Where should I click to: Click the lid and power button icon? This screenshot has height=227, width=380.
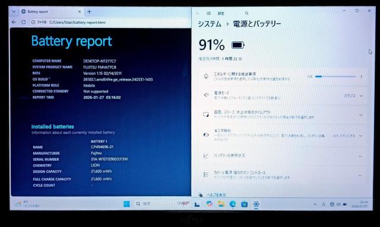coord(206,174)
